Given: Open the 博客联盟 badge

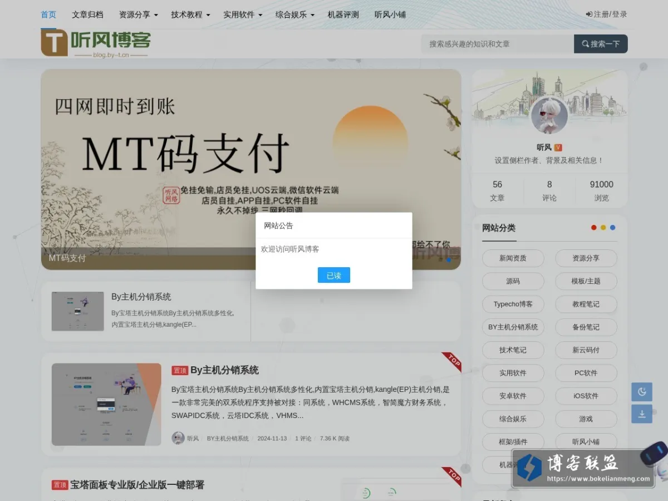Looking at the screenshot, I should point(583,468).
